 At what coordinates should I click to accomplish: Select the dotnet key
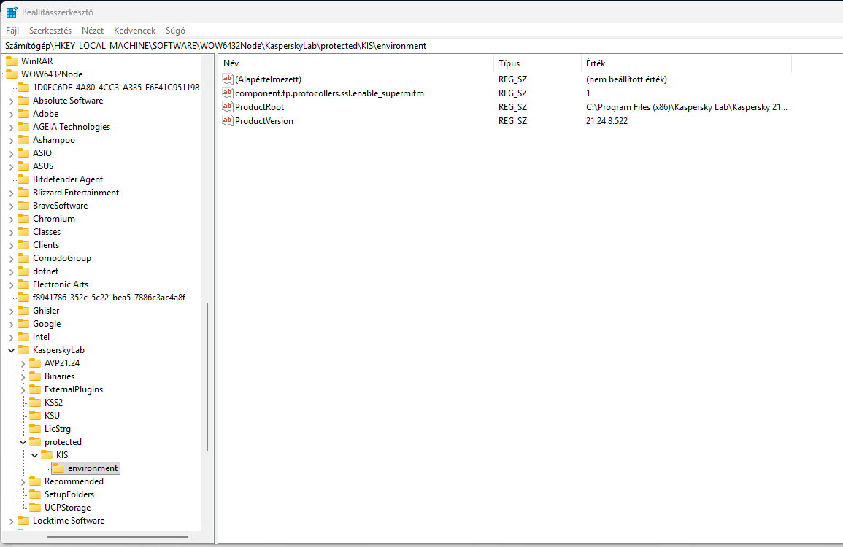[46, 271]
